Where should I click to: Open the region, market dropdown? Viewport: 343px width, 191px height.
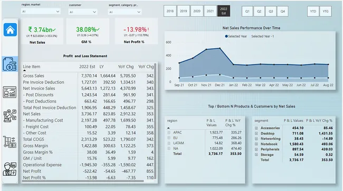[x=41, y=12]
